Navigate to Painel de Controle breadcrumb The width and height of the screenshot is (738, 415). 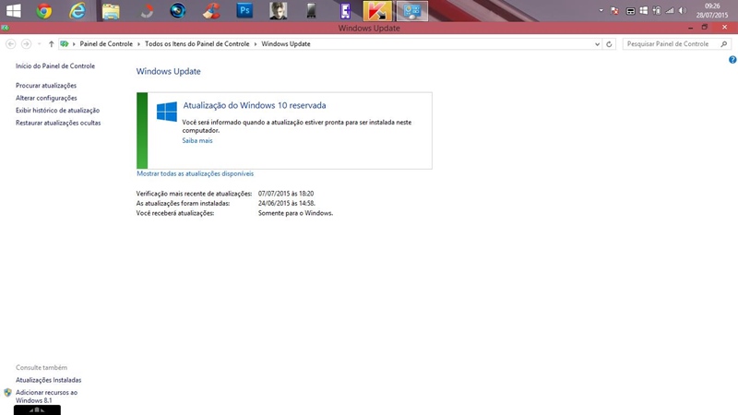(106, 43)
